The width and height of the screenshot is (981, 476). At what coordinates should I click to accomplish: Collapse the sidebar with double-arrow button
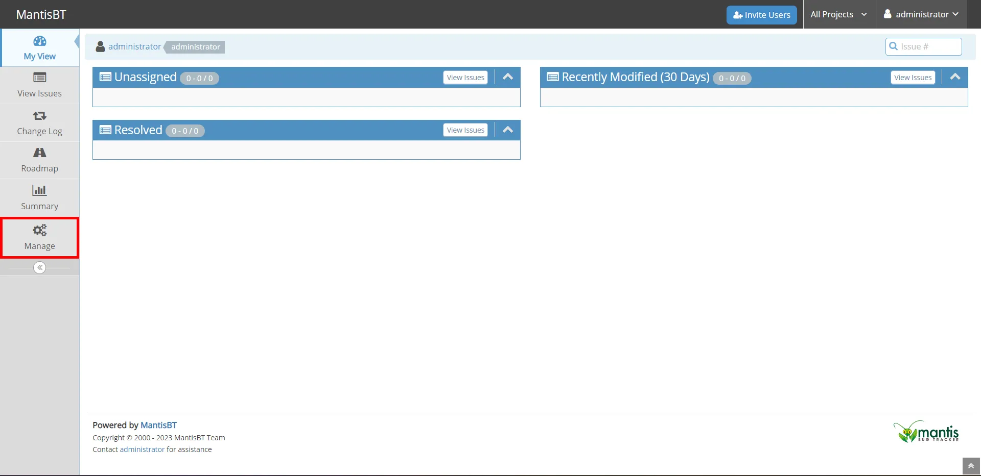tap(40, 268)
